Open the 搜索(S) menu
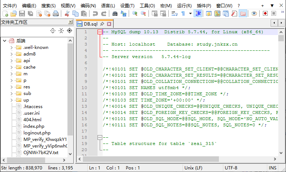Screen dimensions: 286x172 click(x=48, y=6)
